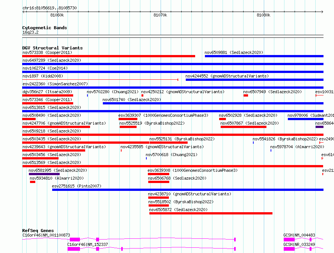The width and height of the screenshot is (334, 253).
Task: Click nsv5525519 (ByrskaBishop2022) red bar
Action: pyautogui.click(x=128, y=127)
